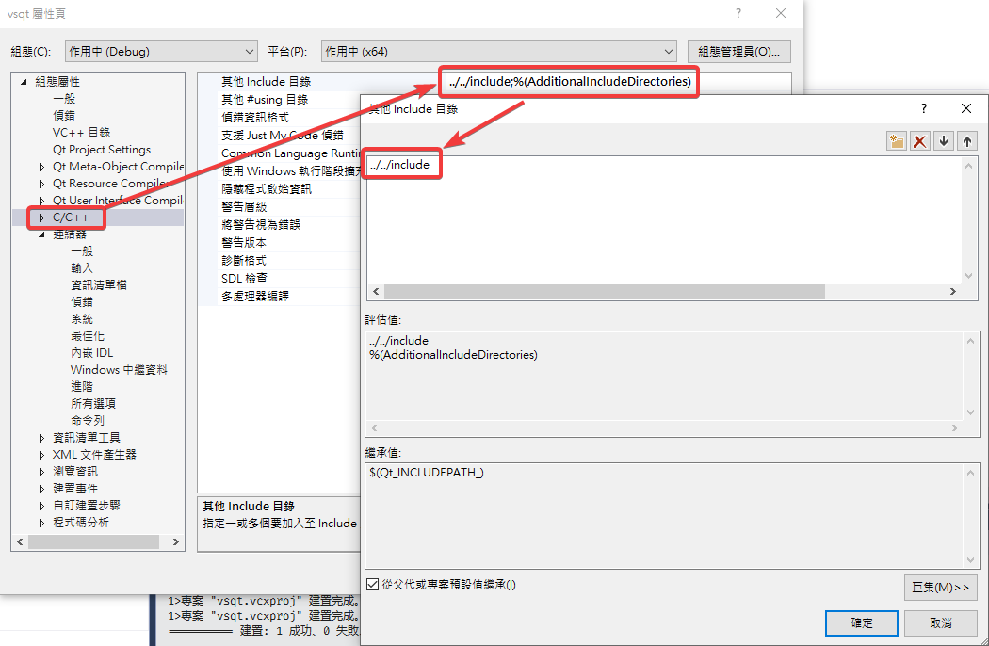
Task: Expand the 建置事件 tree node
Action: tap(41, 489)
